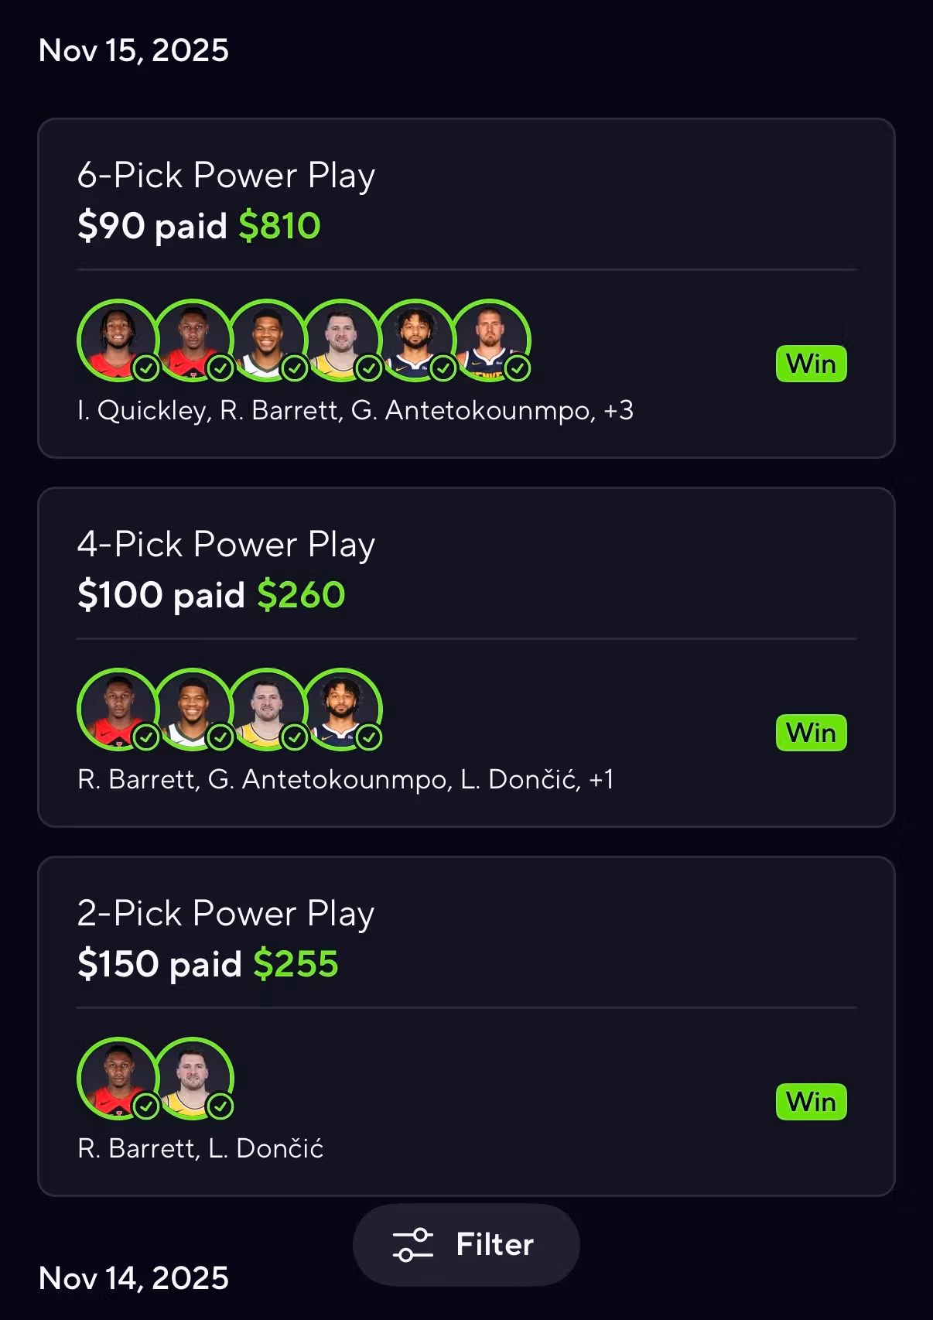Open the 2-Pick Power Play title
This screenshot has width=933, height=1320.
coord(226,914)
